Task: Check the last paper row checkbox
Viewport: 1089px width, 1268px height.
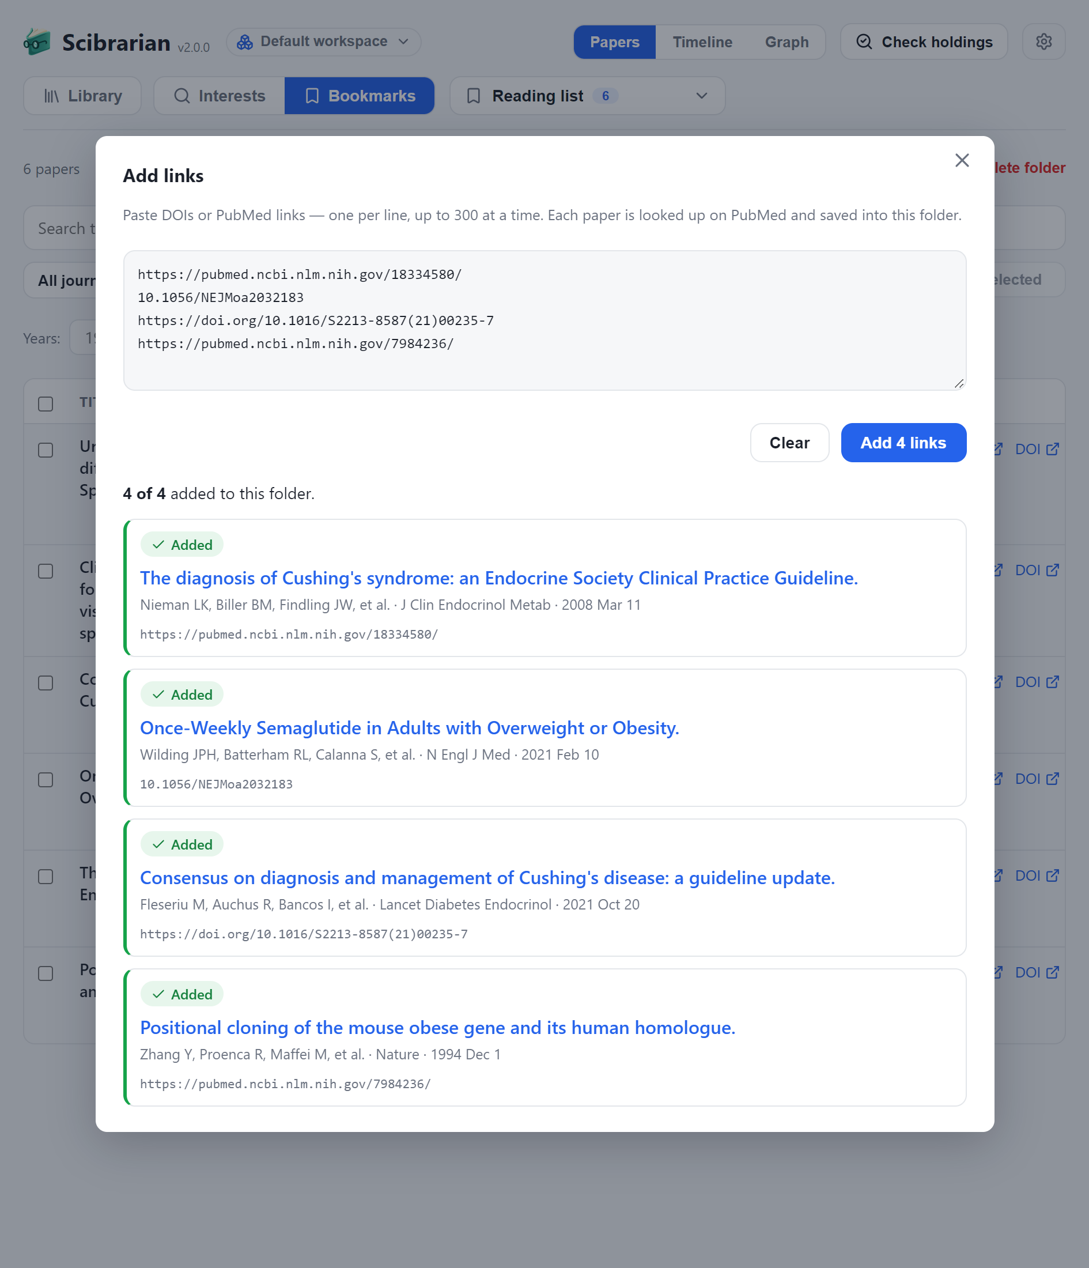Action: [x=46, y=973]
